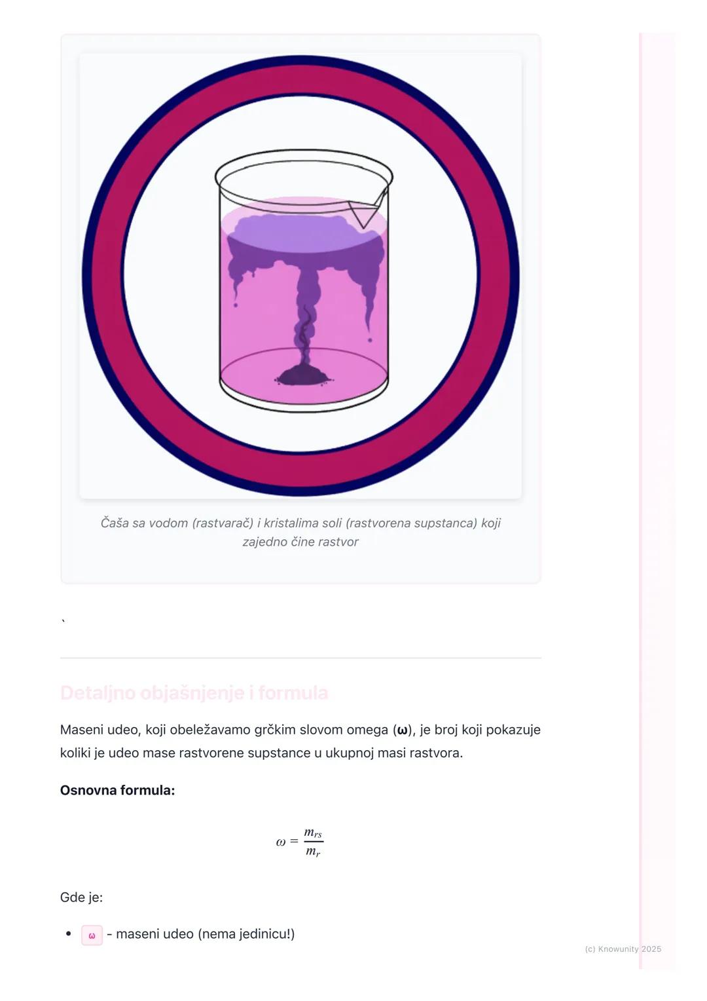This screenshot has height=1001, width=707.
Task: Click the "(c) Knowunity 2025" copyright text
Action: [x=623, y=949]
